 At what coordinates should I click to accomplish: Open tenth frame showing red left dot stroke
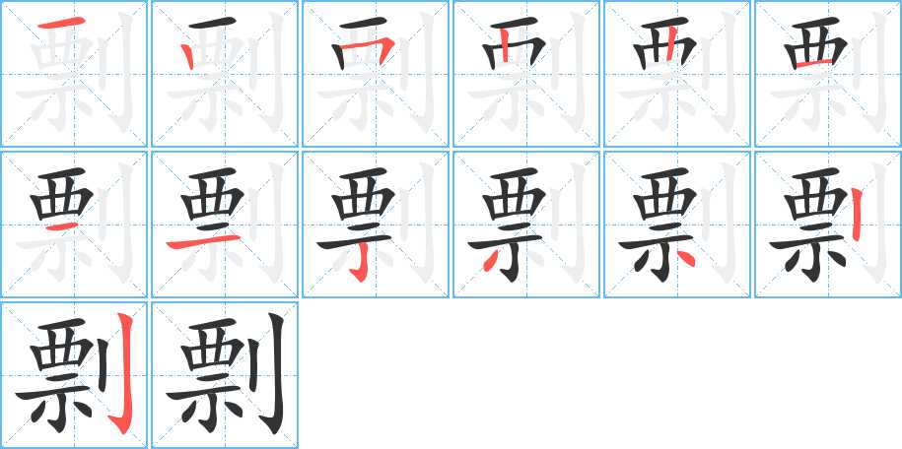[x=526, y=224]
